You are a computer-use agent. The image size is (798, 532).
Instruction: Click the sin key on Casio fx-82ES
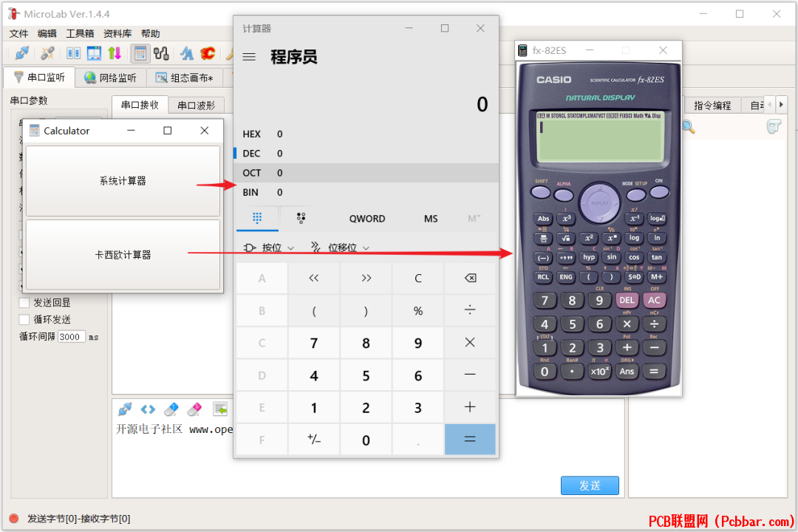pos(611,257)
